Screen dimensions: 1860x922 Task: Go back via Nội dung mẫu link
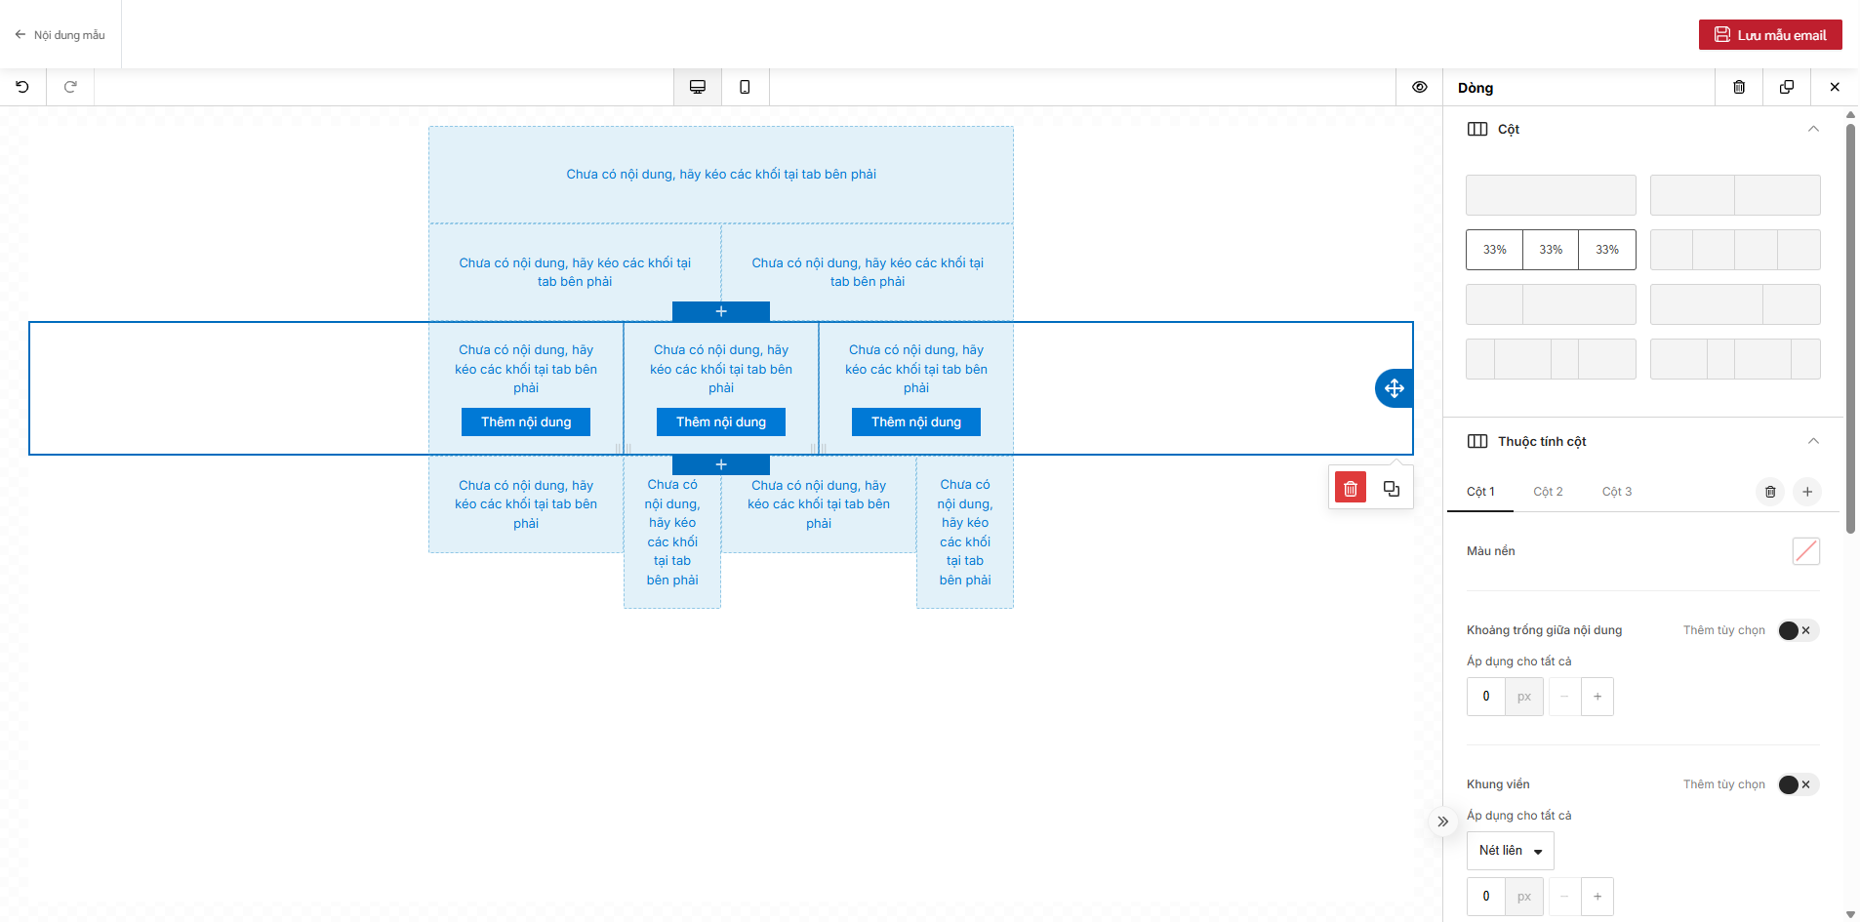(x=61, y=35)
